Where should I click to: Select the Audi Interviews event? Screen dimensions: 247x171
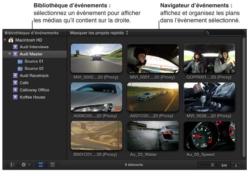35,47
